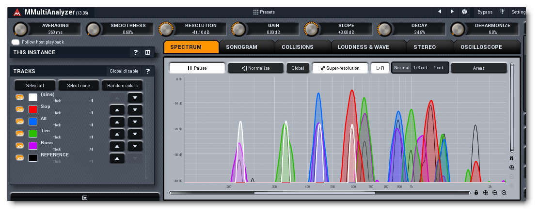Open the purple Bass color swatch

click(x=33, y=145)
